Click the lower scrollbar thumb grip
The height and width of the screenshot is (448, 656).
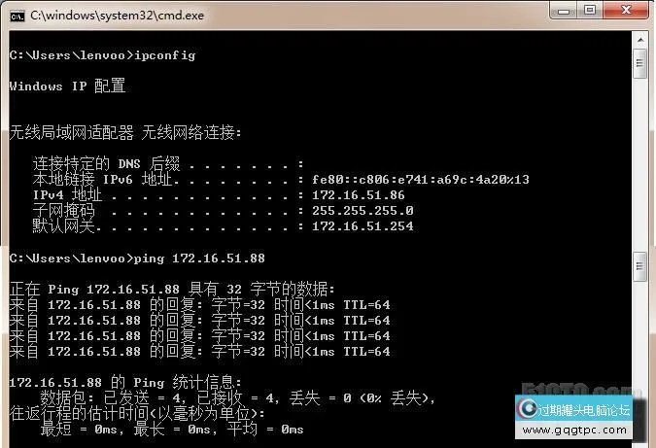point(639,266)
